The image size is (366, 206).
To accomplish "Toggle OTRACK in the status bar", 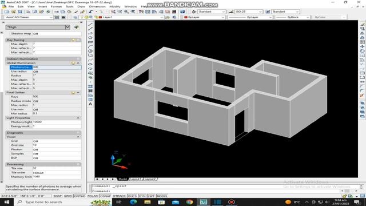I will 119,196.
